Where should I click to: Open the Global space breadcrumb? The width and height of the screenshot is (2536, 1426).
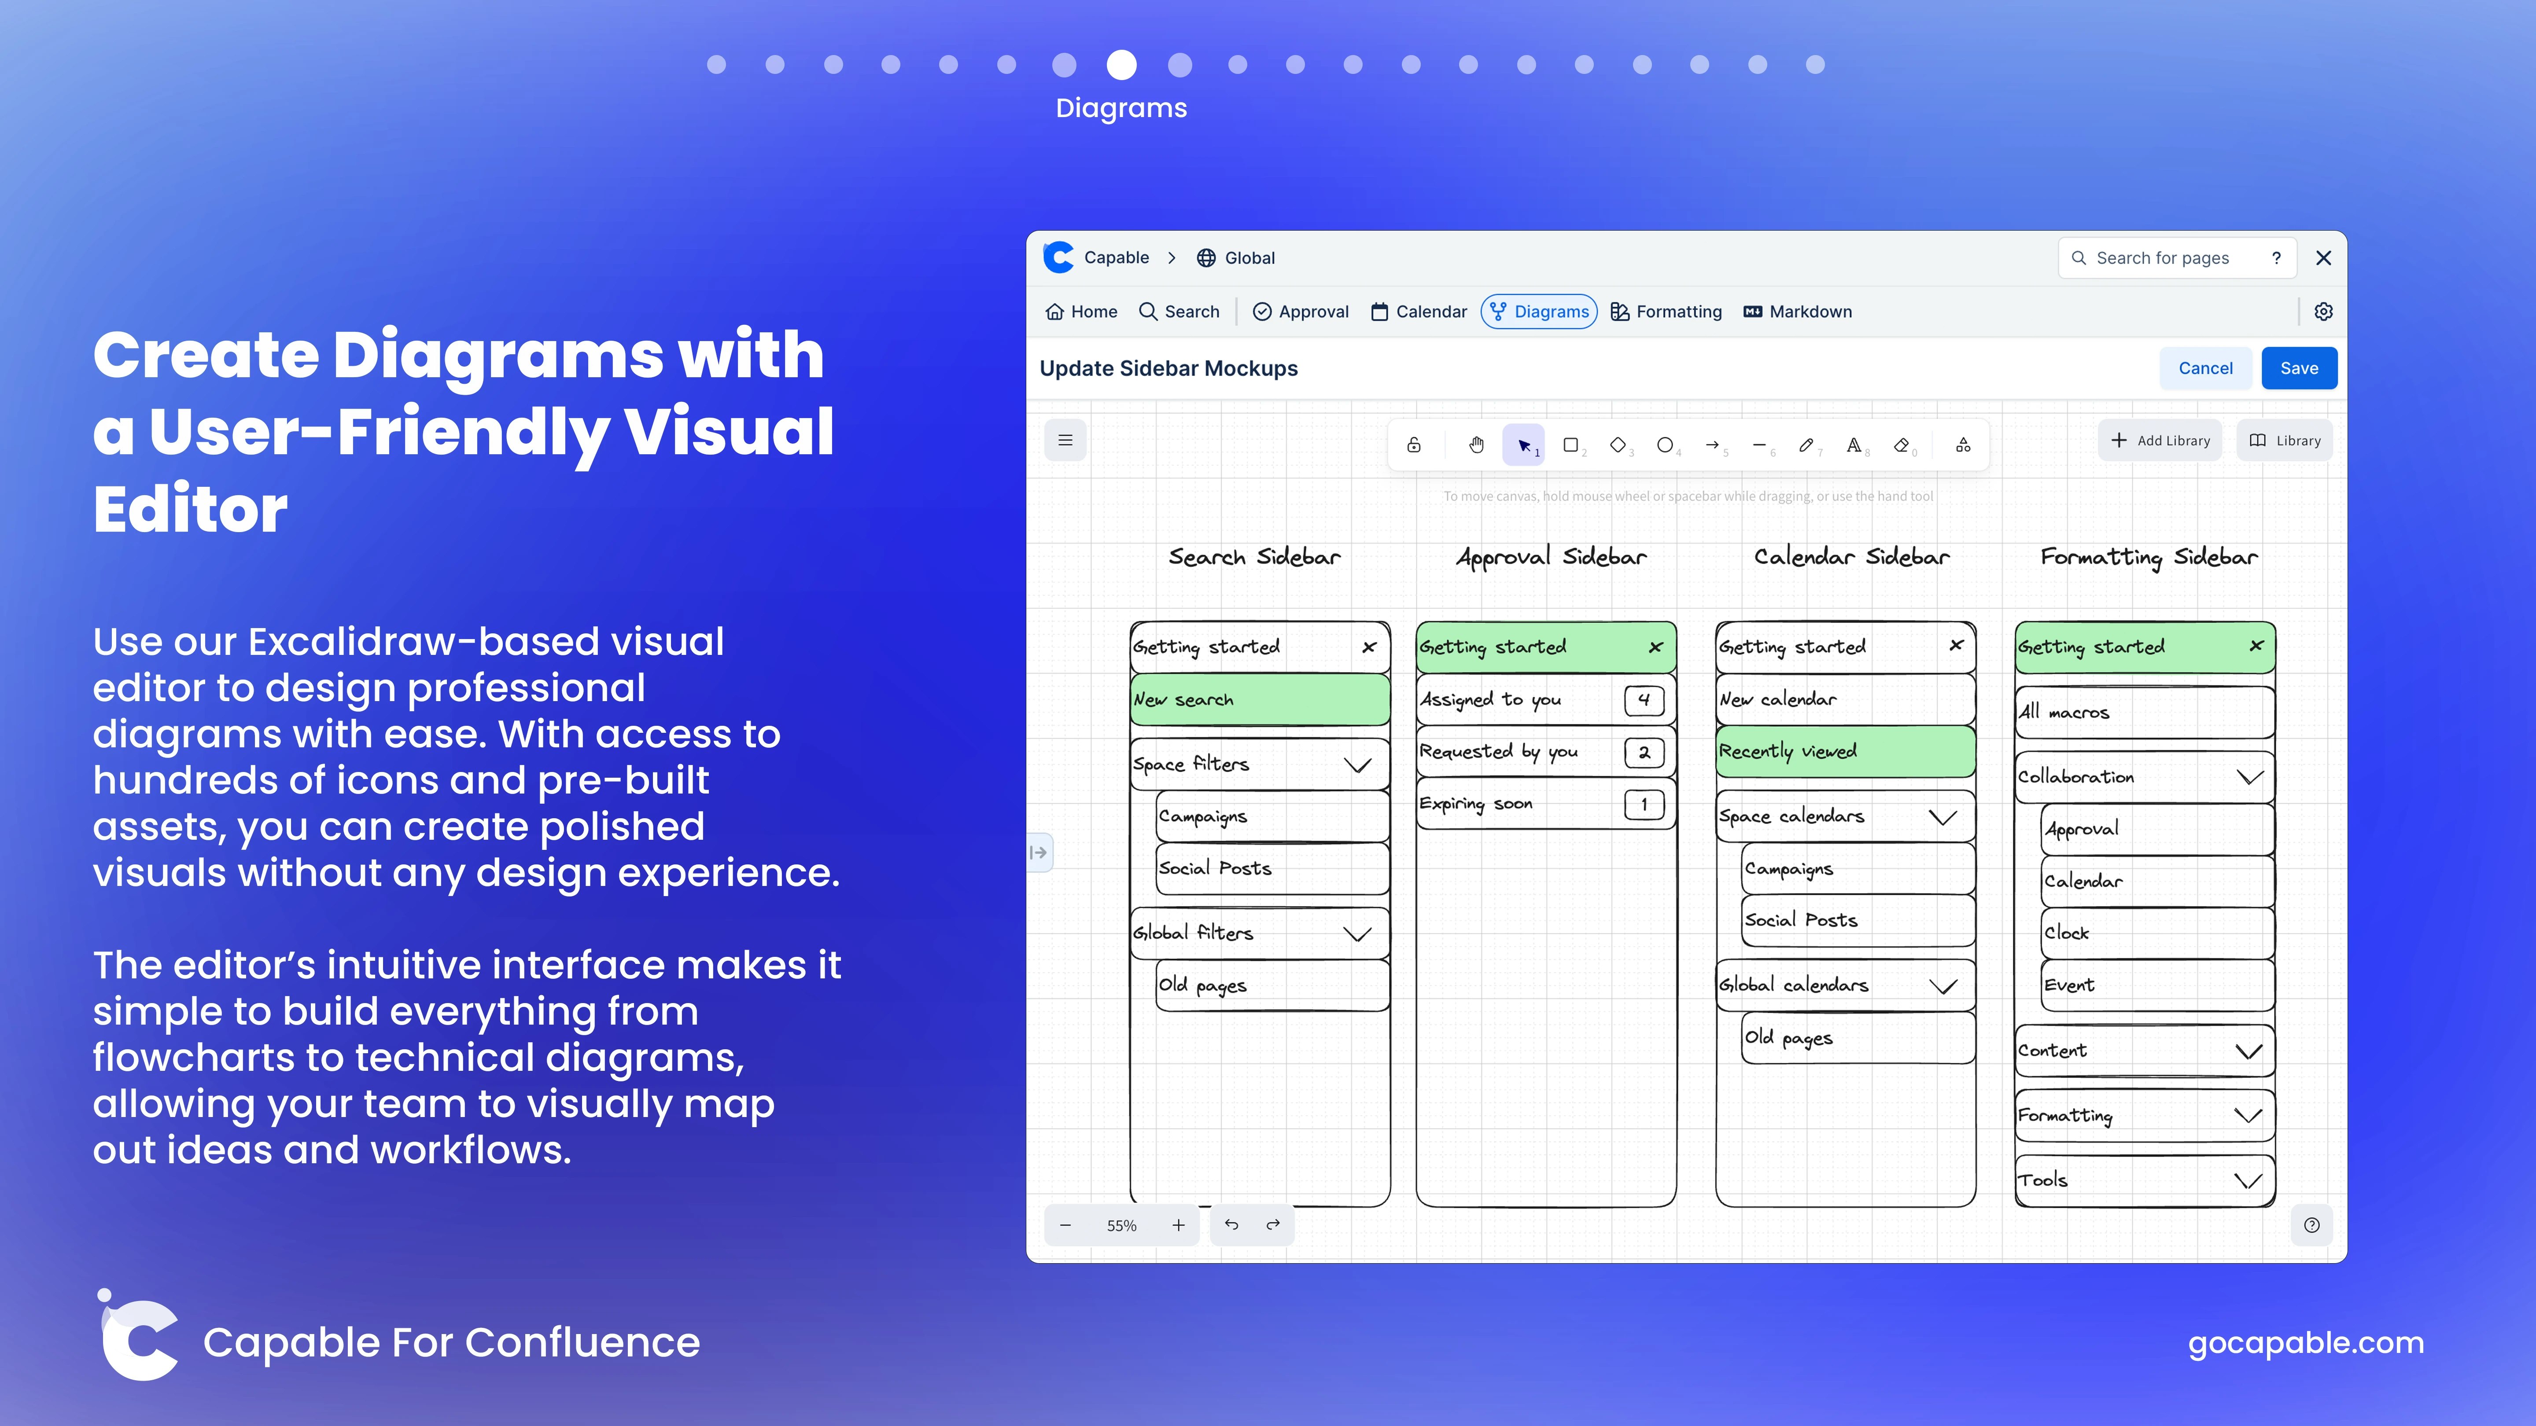1235,258
